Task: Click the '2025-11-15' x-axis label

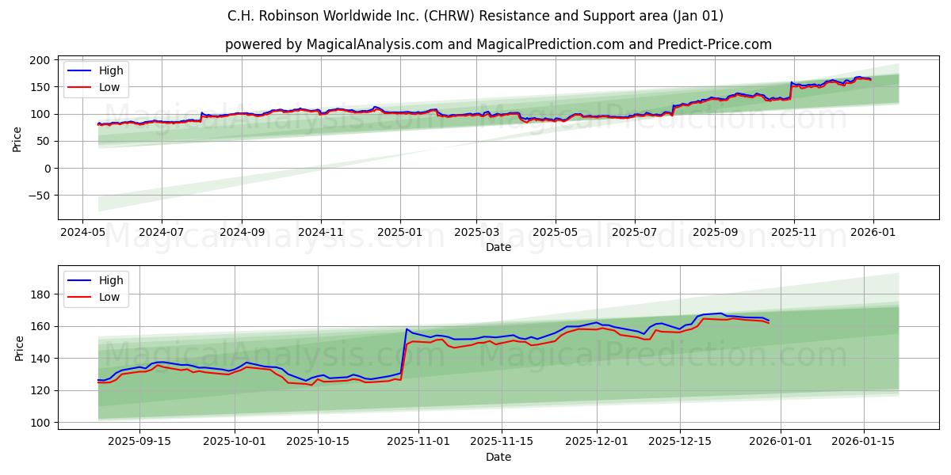Action: pos(502,442)
